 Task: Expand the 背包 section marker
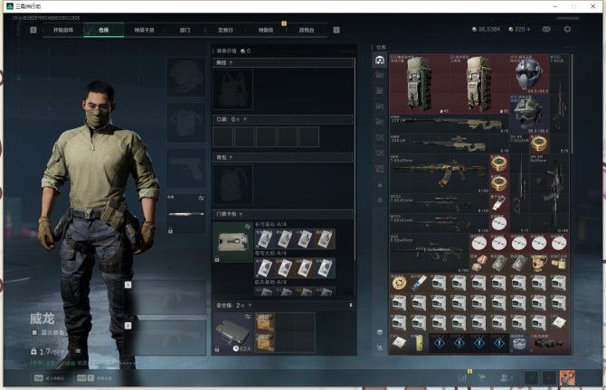click(231, 157)
